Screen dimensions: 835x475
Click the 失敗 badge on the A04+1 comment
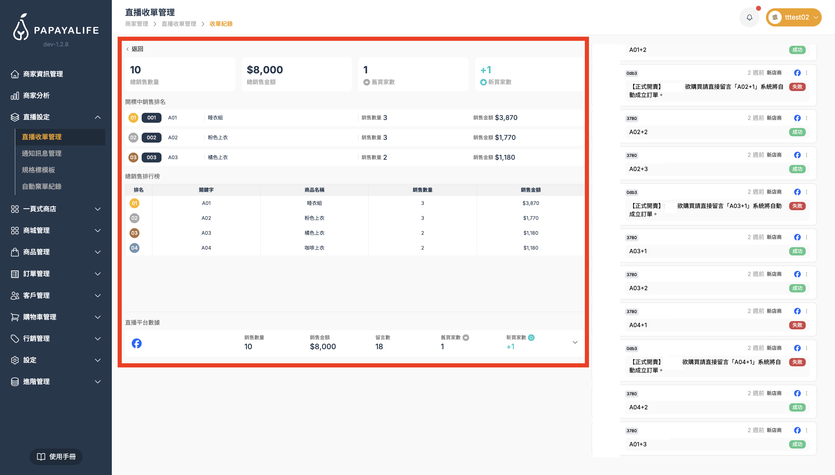797,325
